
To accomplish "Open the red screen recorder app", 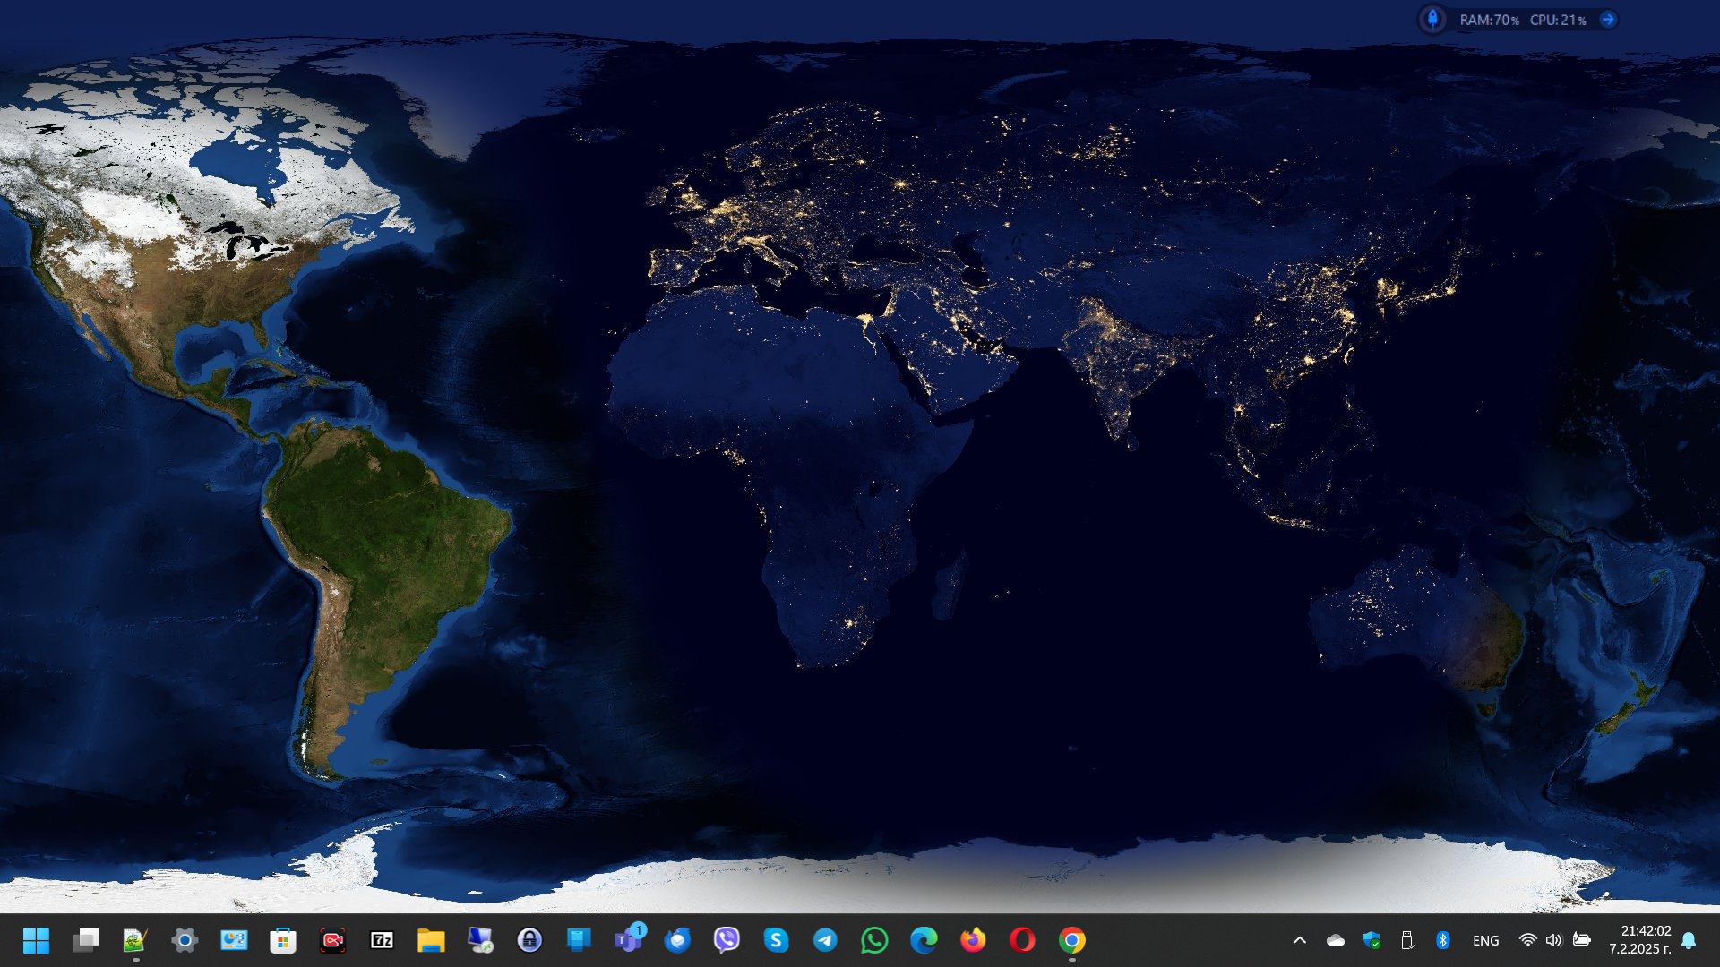I will coord(332,940).
